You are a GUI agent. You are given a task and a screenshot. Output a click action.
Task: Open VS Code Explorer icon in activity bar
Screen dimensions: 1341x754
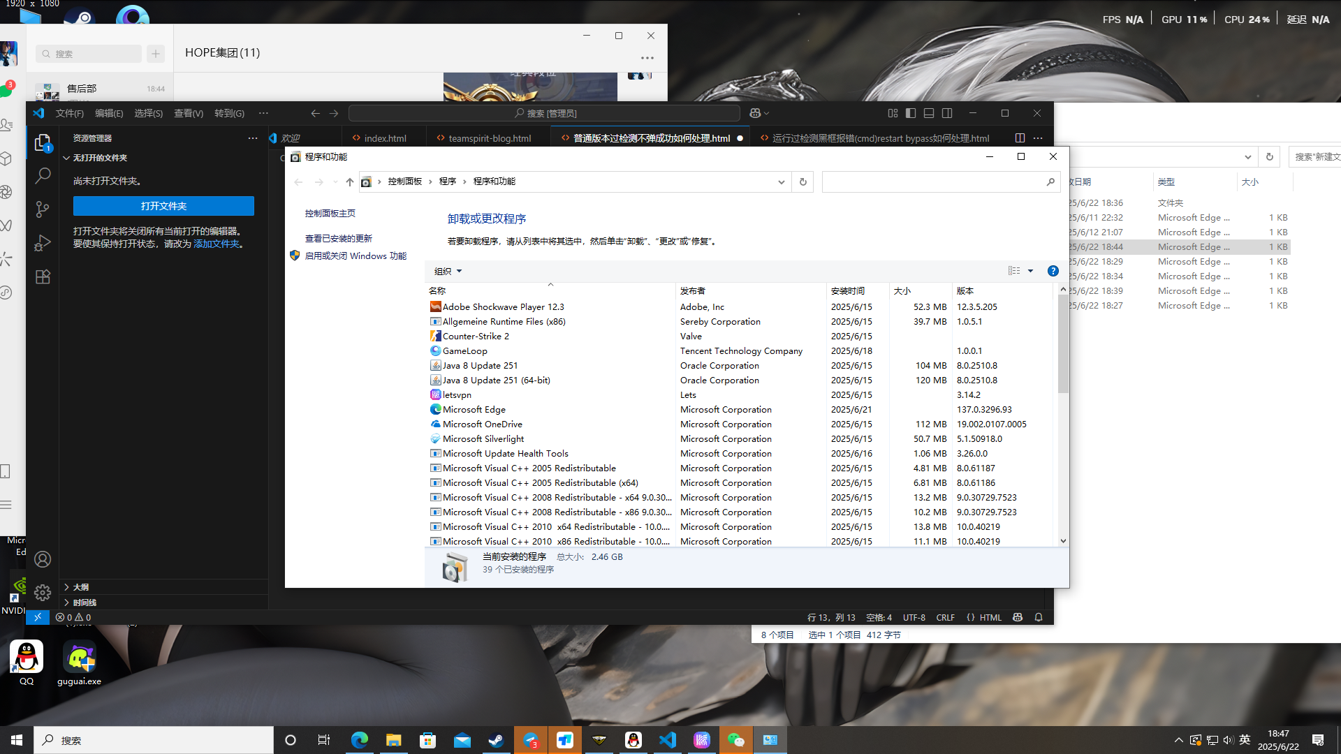43,142
